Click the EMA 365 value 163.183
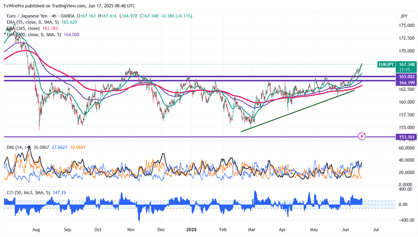The height and width of the screenshot is (237, 418). pos(50,28)
